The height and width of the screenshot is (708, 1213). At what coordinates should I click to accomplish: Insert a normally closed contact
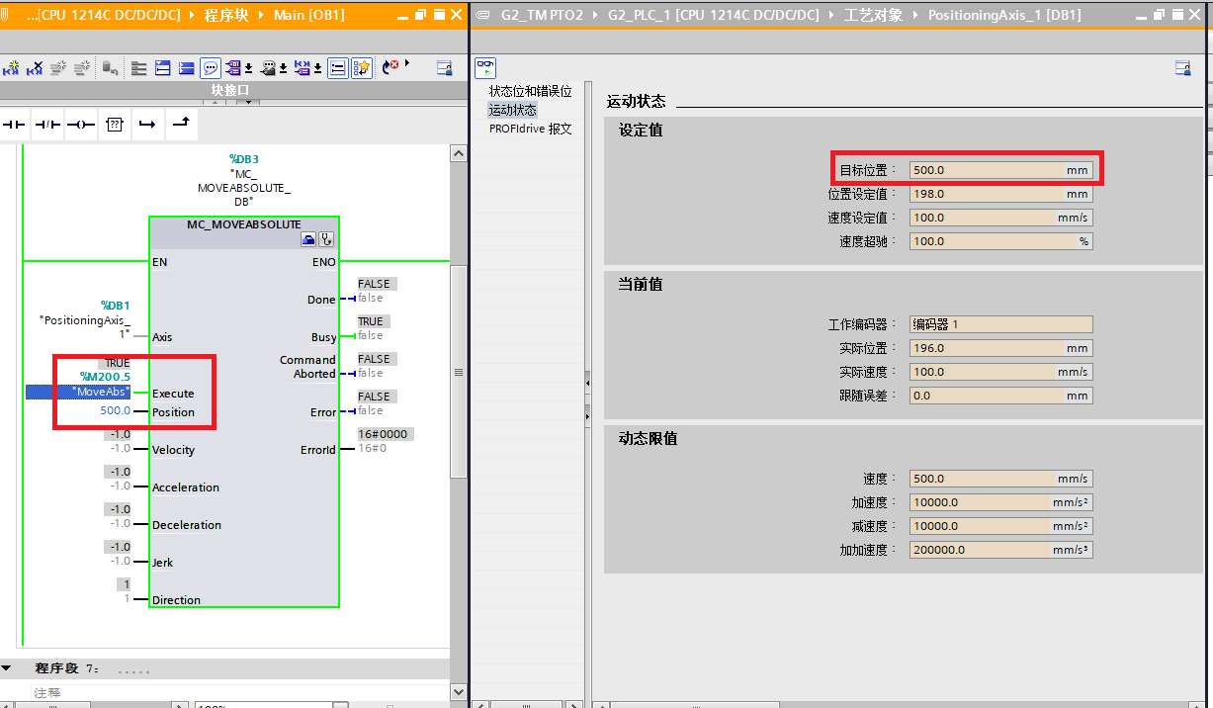47,125
